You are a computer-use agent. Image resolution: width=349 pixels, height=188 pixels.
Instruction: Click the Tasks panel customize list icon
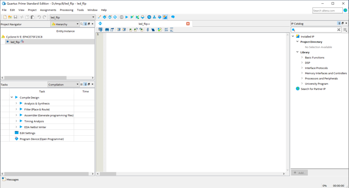(x=82, y=84)
